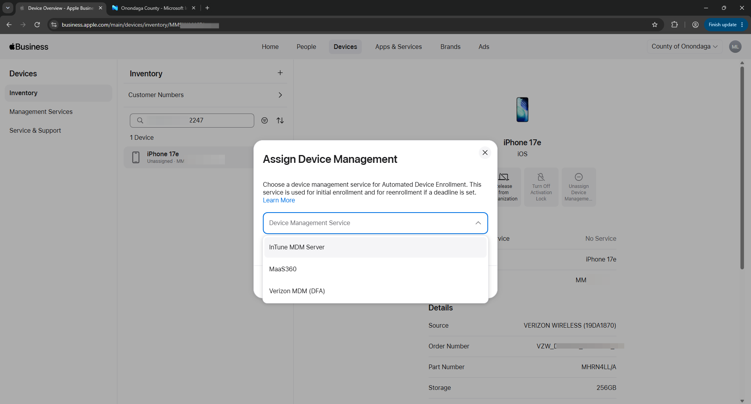Reload the page
This screenshot has height=404, width=751.
(x=37, y=25)
